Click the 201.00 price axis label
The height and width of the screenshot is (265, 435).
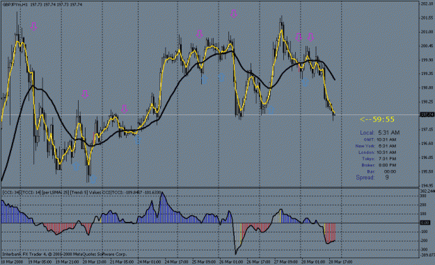pyautogui.click(x=427, y=32)
